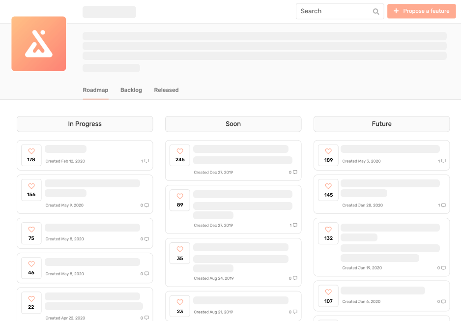Click the 75-vote Created May 8, 2020 text
Screen dimensions: 461x321
[x=65, y=239]
